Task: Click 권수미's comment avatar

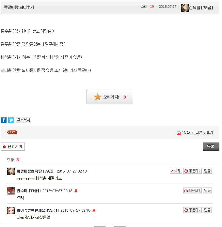Action: (11, 191)
